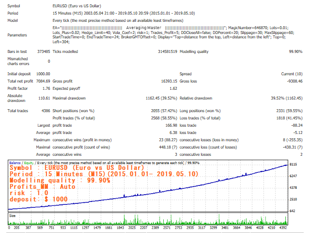
Task: Click the largest loss trade -88.24 value
Action: click(x=297, y=125)
